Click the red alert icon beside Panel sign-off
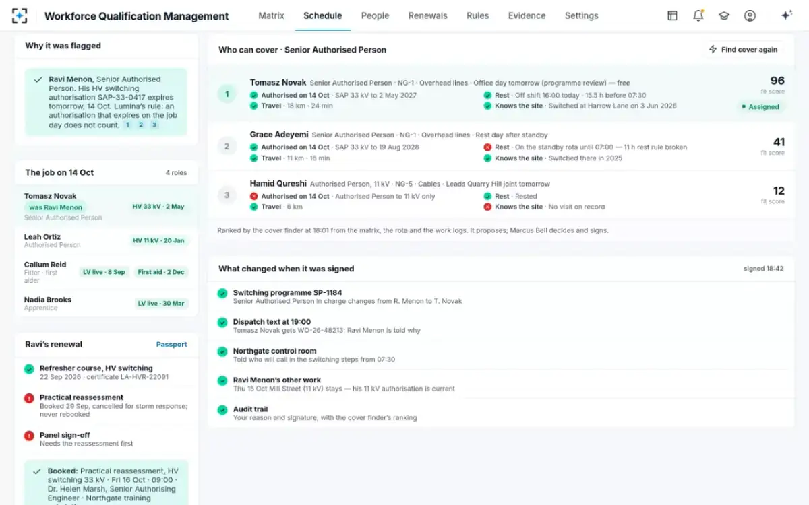This screenshot has width=809, height=505. tap(29, 436)
